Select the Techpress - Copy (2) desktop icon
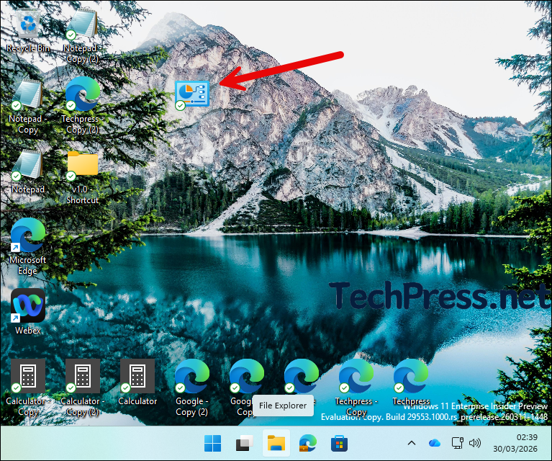The height and width of the screenshot is (461, 552). click(83, 95)
